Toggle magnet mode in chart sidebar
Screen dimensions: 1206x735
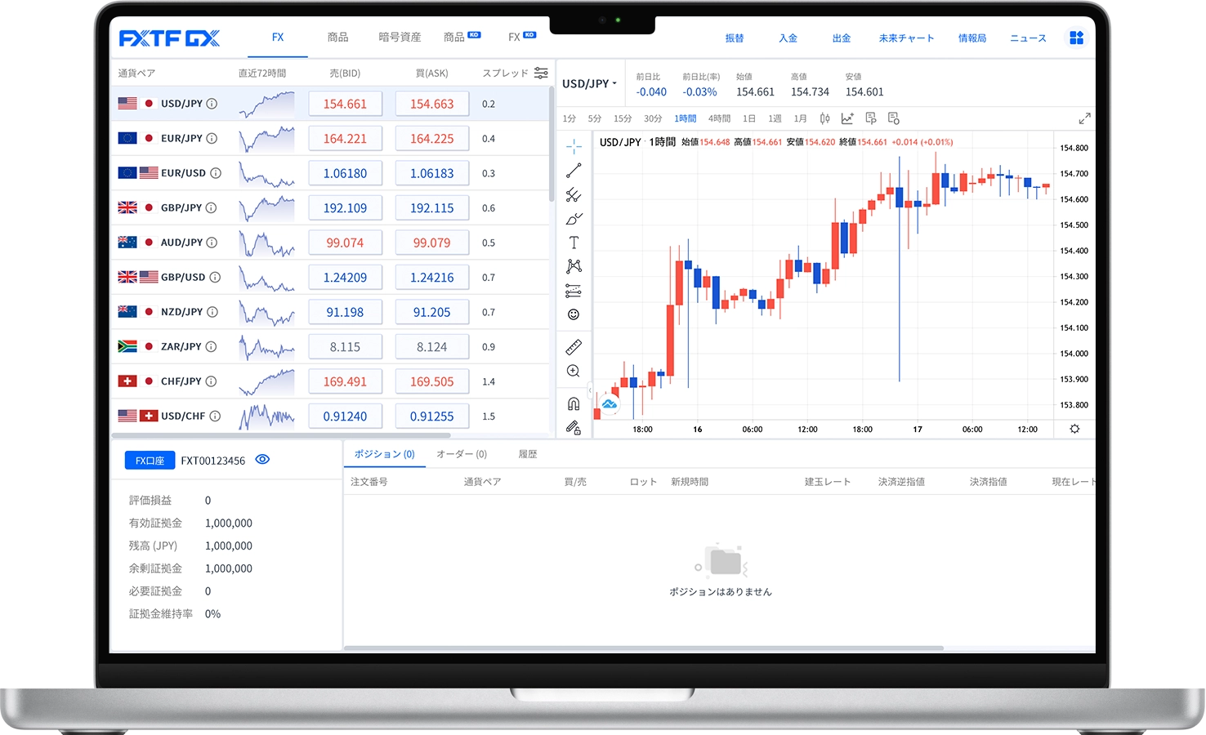click(x=574, y=403)
